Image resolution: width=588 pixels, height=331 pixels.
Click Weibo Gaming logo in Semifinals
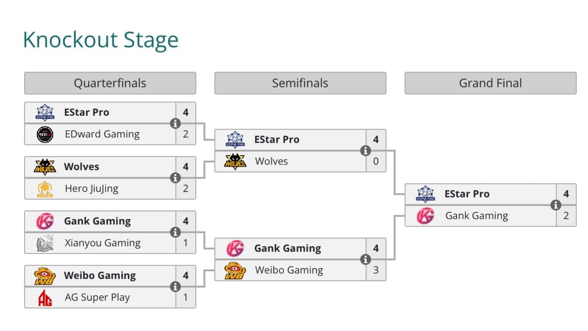pos(235,270)
